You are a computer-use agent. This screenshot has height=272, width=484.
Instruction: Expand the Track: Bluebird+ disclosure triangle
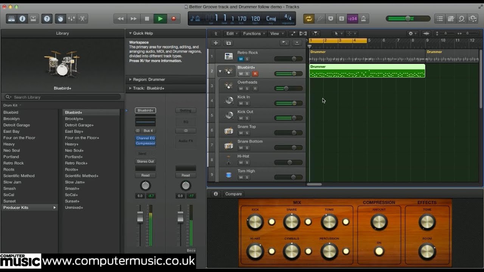tap(130, 88)
